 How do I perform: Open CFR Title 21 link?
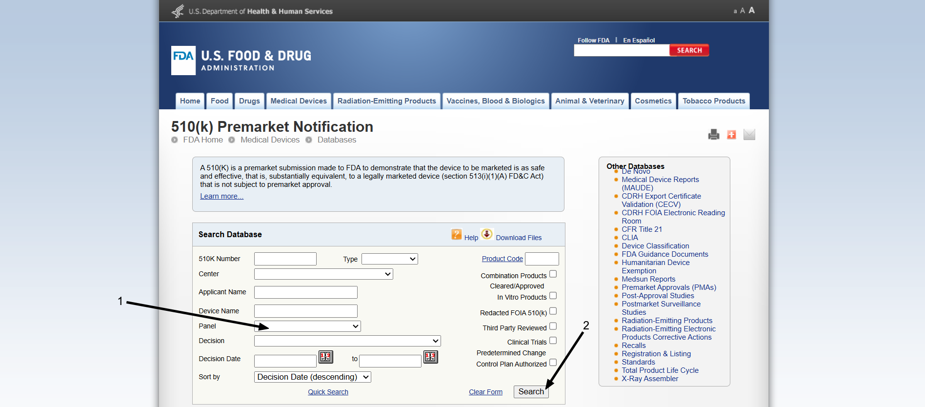pos(642,229)
